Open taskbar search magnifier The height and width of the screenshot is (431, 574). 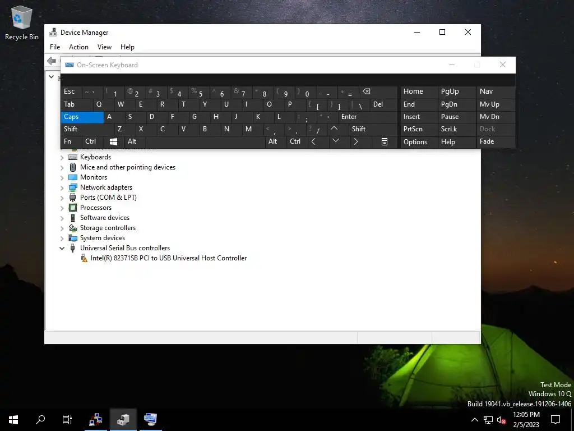click(x=40, y=420)
